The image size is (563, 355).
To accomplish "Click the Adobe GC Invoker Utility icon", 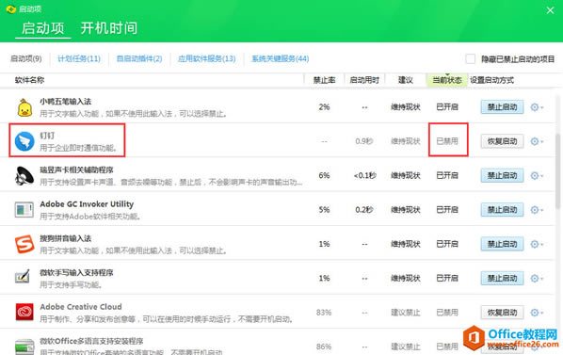I will [24, 210].
